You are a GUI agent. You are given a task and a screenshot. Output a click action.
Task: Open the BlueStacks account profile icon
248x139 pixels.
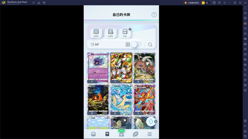(214, 3)
